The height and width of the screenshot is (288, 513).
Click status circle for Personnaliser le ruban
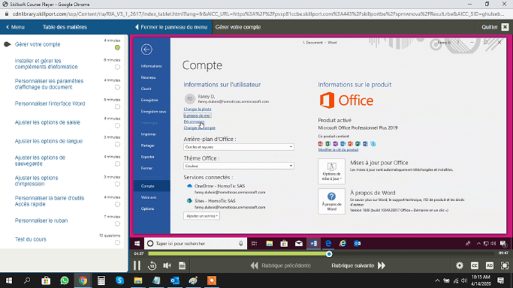click(x=117, y=223)
